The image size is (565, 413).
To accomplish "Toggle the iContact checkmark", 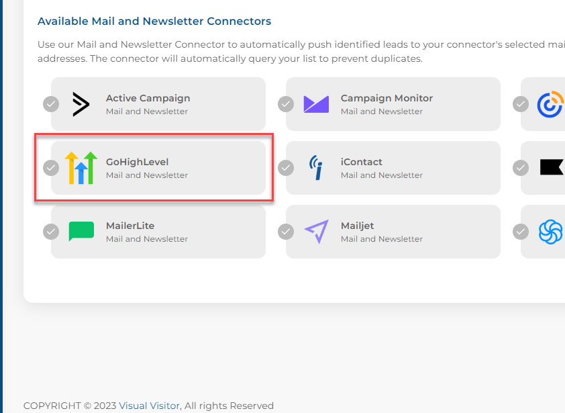I will point(286,168).
